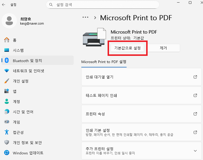Click the 설정 검색 search field

tap(103, 5)
